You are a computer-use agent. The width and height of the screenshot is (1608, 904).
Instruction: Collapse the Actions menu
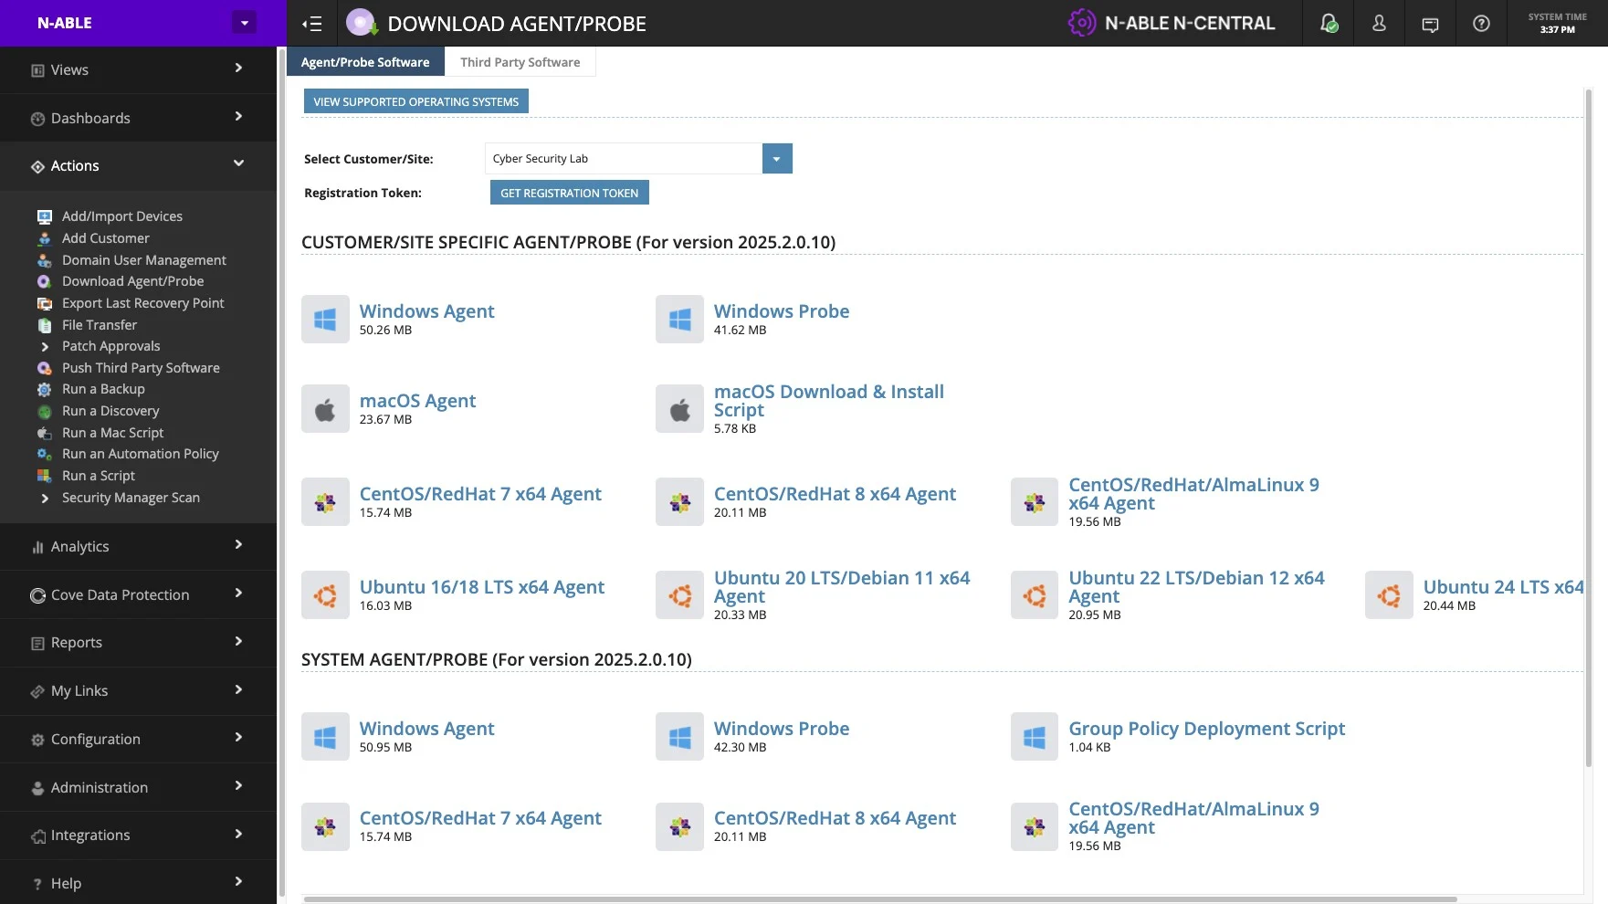pyautogui.click(x=138, y=166)
